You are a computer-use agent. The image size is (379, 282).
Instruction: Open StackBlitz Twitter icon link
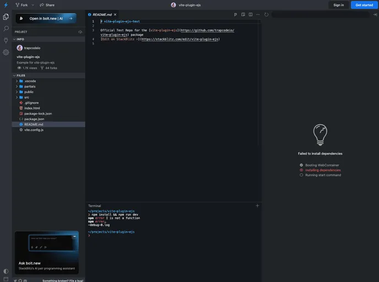tap(15, 280)
